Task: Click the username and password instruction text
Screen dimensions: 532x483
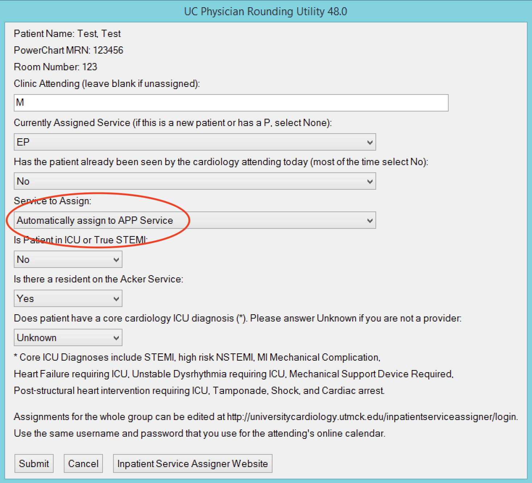Action: 199,433
